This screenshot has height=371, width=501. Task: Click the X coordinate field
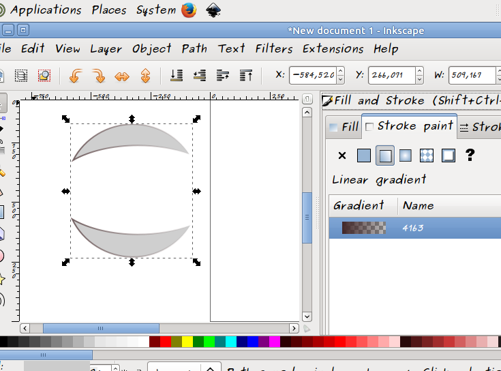(x=313, y=76)
